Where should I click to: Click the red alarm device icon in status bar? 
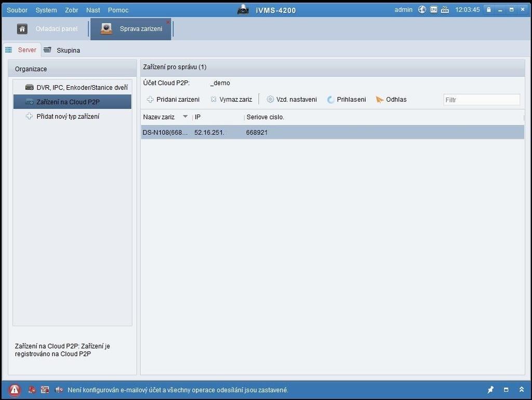(x=32, y=390)
